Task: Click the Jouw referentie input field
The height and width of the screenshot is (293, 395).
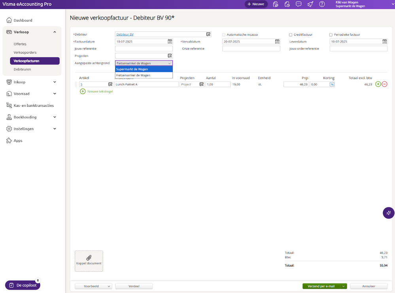Action: coord(144,49)
